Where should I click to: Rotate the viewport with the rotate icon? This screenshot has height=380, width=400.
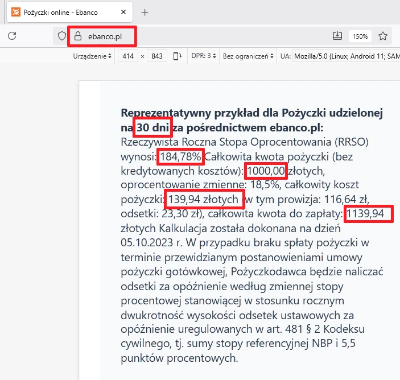click(178, 56)
